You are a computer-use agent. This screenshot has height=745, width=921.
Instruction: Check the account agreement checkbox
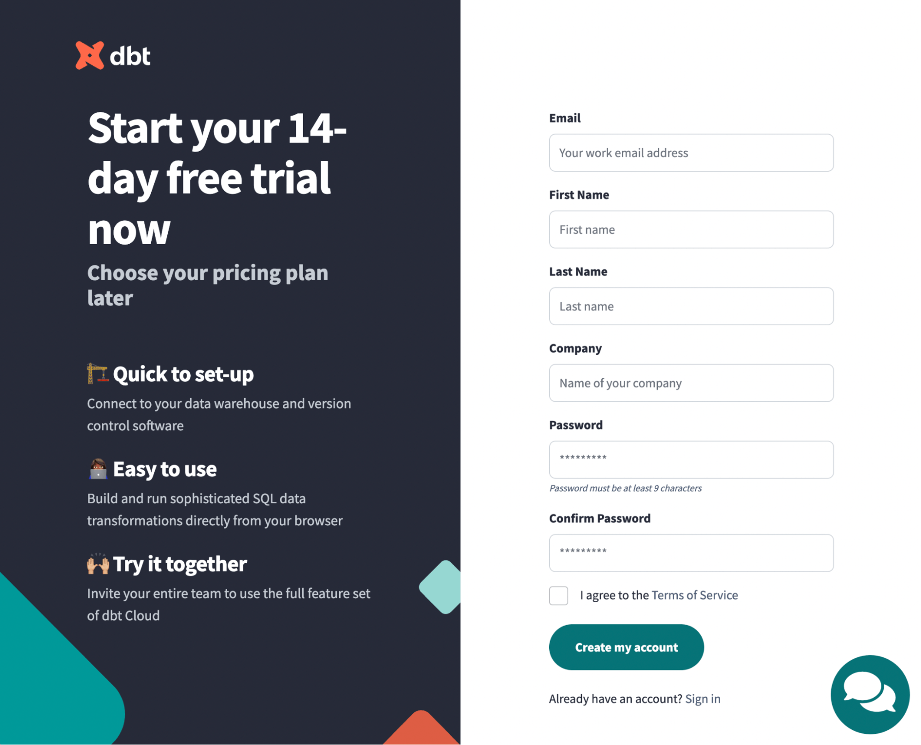click(x=558, y=595)
